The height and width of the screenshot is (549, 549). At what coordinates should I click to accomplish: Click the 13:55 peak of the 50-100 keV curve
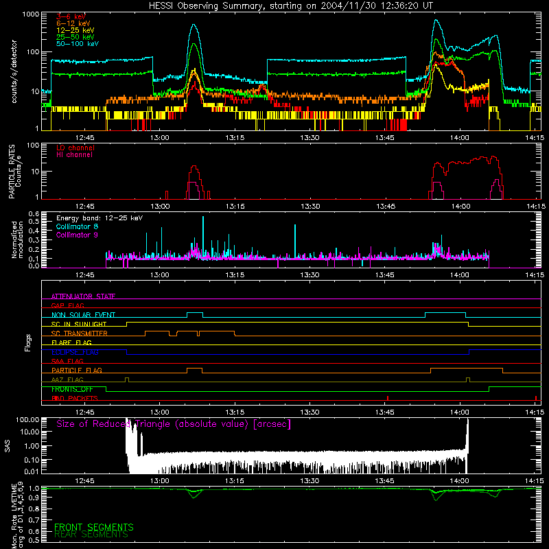pyautogui.click(x=436, y=21)
